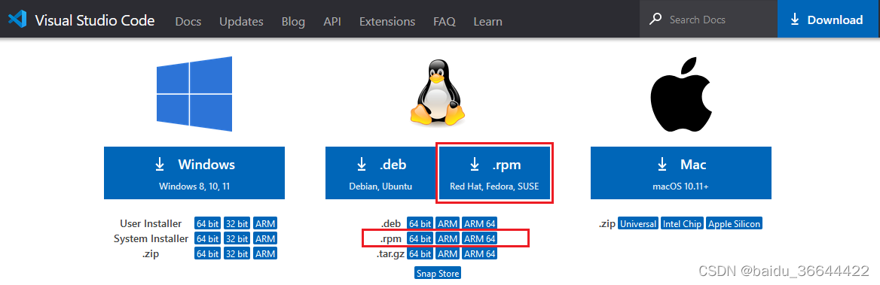Viewport: 880px width, 285px height.
Task: Click the Windows logo image
Action: [194, 93]
